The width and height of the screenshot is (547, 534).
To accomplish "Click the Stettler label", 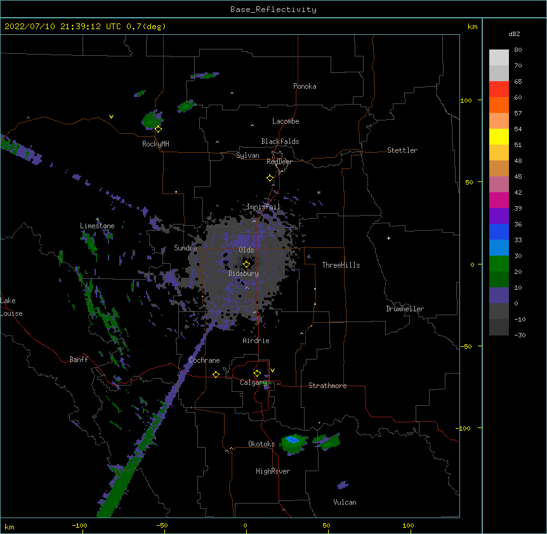I will click(x=402, y=150).
